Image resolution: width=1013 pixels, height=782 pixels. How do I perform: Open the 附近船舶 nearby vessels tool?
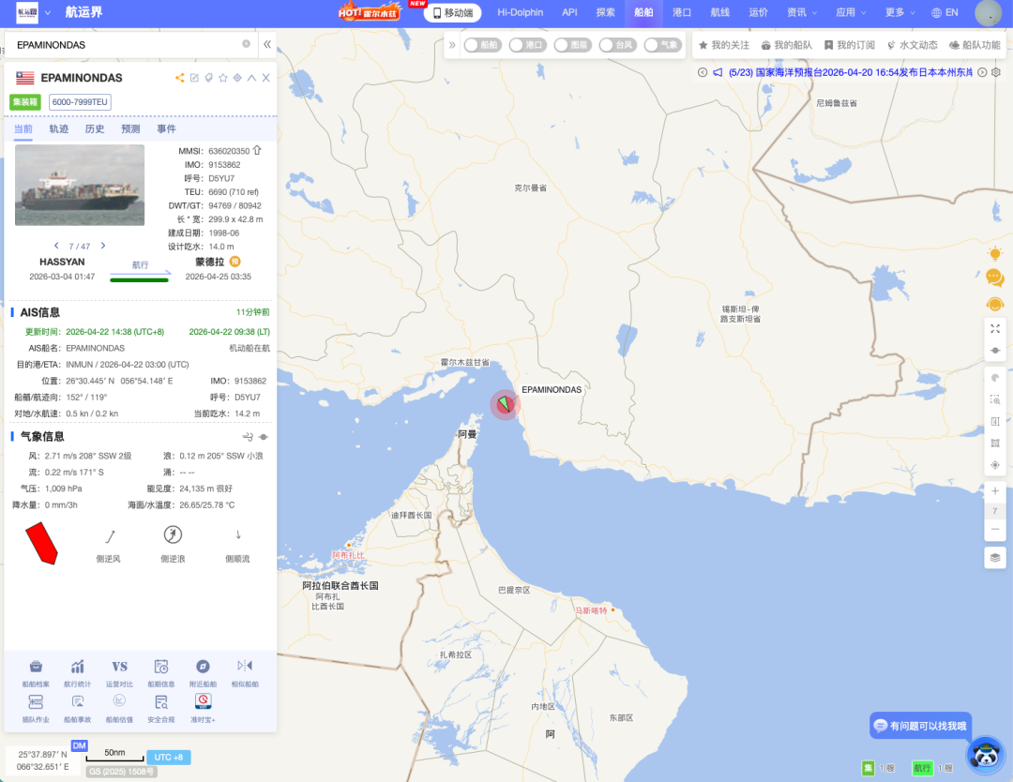[x=203, y=670]
